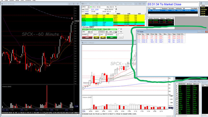Click the 03:31:34 To Market Close timer
The height and width of the screenshot is (117, 208).
(x=165, y=4)
